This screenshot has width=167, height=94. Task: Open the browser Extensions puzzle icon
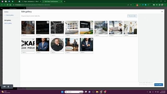[154, 5]
